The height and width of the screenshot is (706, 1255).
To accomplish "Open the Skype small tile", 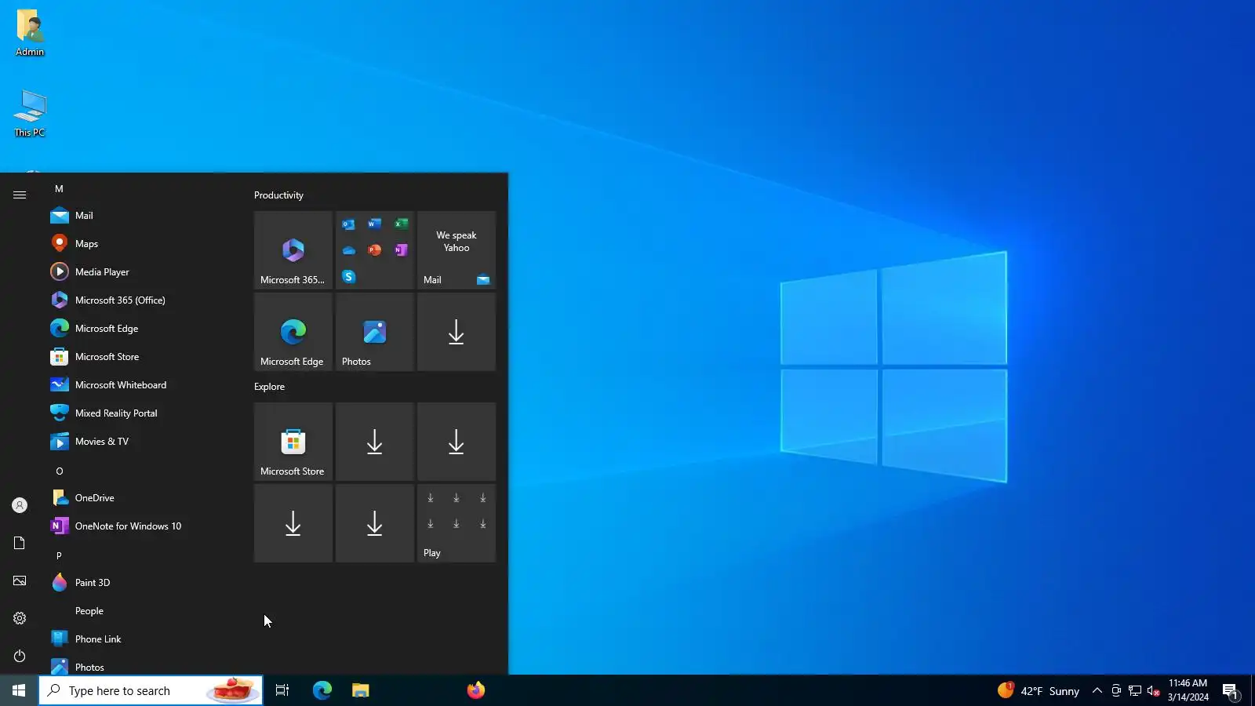I will click(x=349, y=277).
